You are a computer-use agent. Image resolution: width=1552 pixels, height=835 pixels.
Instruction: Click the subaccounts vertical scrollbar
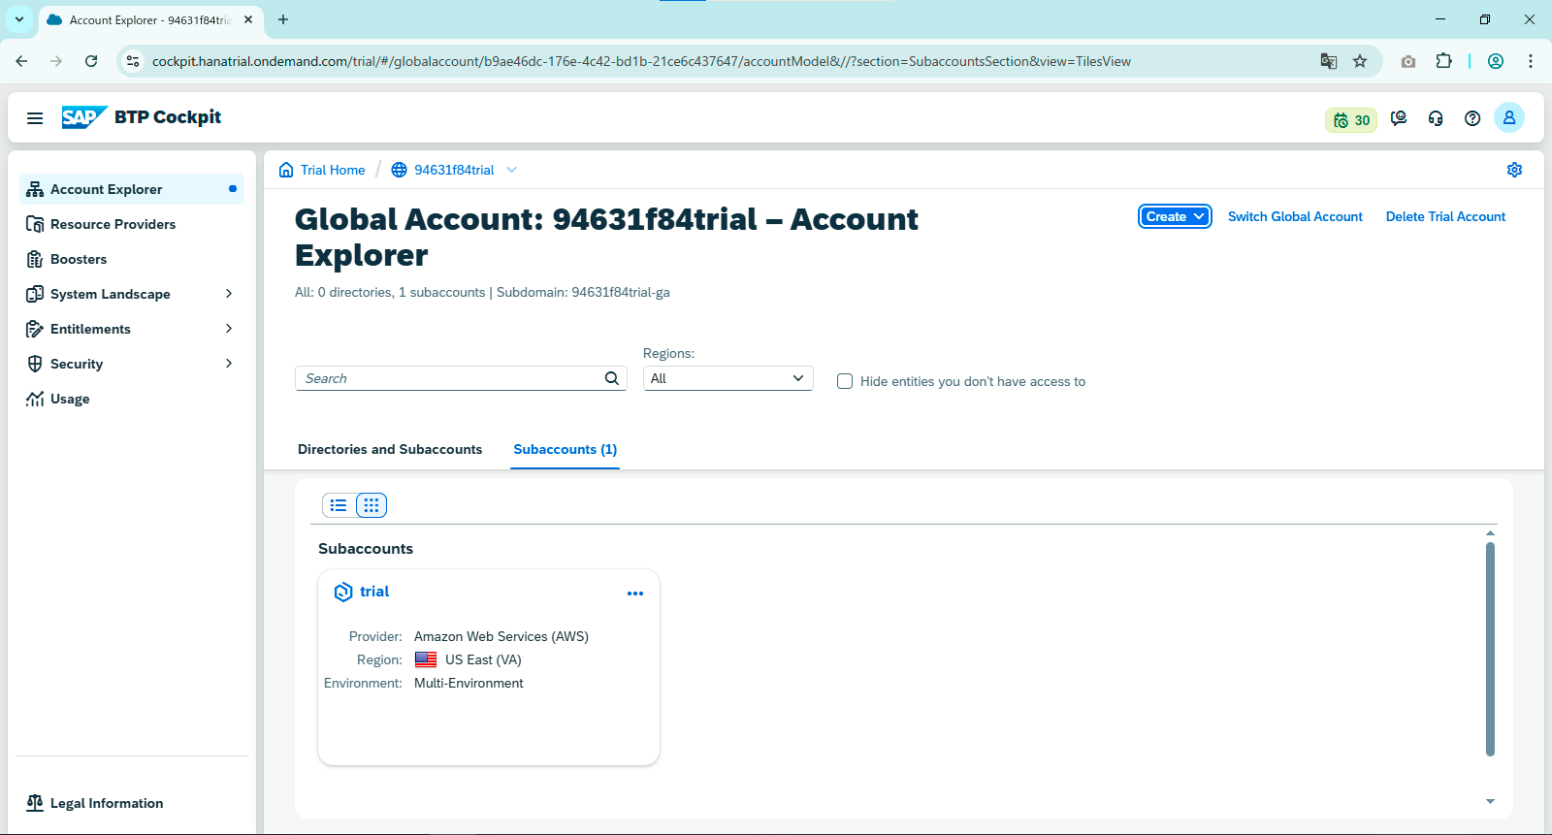1490,649
